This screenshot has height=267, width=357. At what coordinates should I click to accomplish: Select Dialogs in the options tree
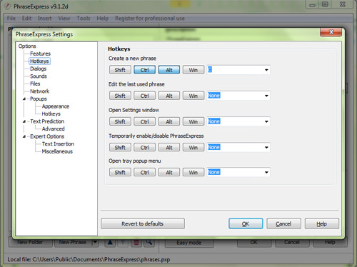click(38, 69)
